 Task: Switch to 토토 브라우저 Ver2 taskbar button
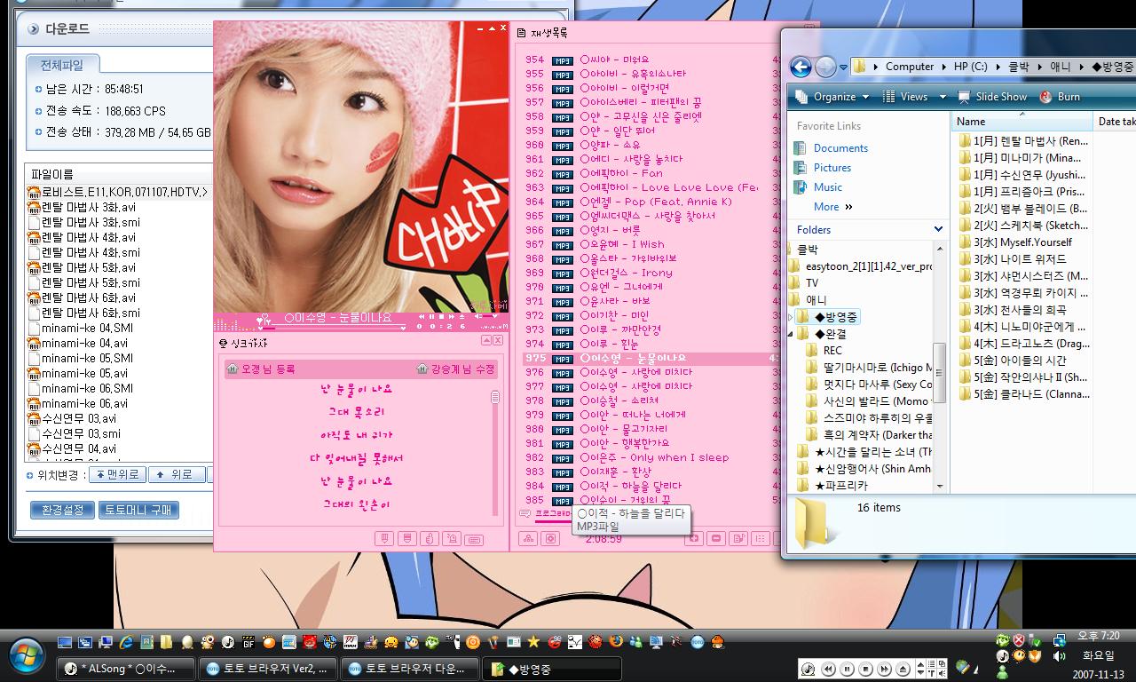point(268,669)
